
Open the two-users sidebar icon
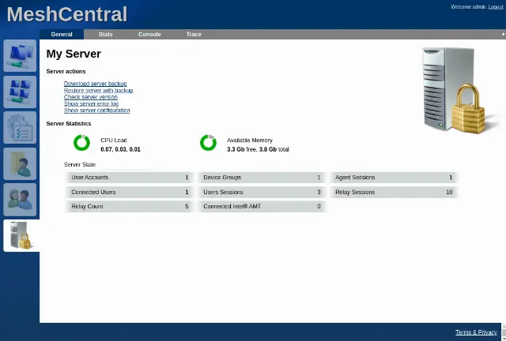point(20,200)
